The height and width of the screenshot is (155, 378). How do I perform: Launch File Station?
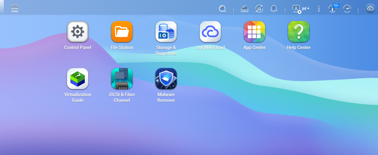point(122,32)
